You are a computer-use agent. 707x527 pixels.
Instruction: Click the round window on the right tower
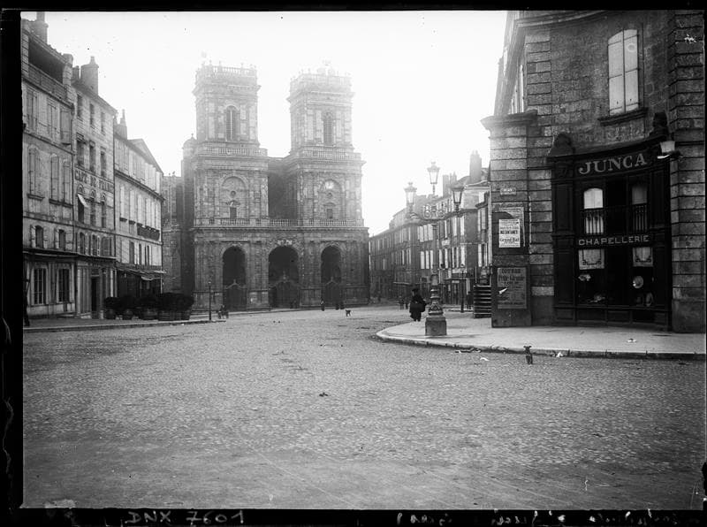[328, 187]
